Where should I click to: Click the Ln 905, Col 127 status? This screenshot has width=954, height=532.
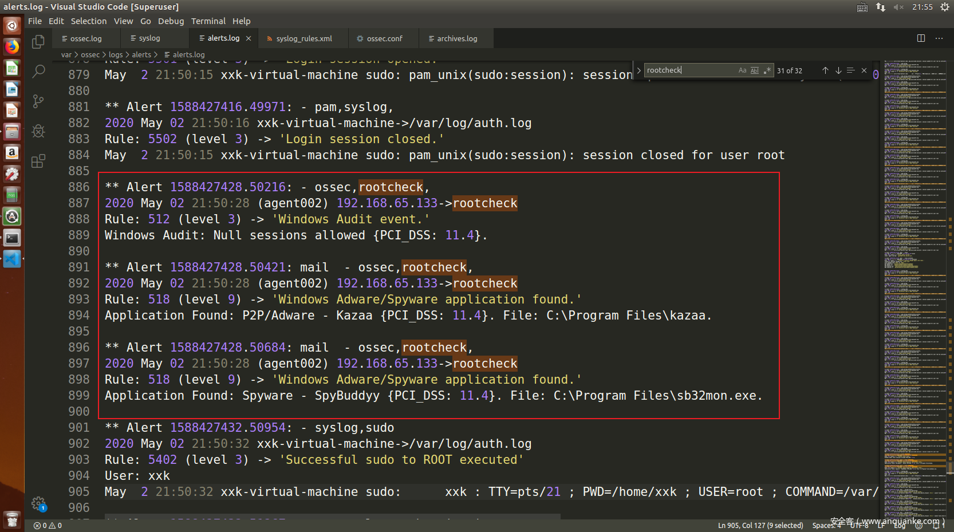(x=760, y=525)
